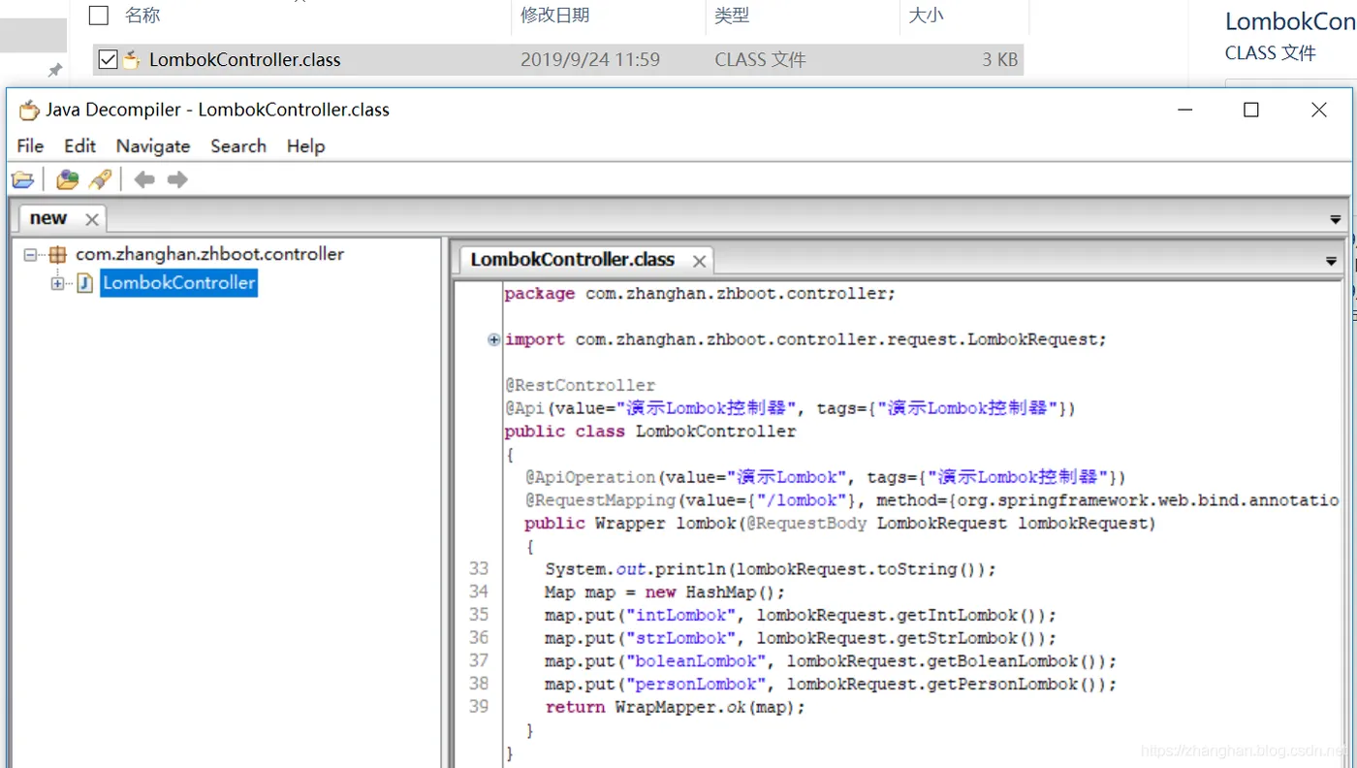Image resolution: width=1357 pixels, height=768 pixels.
Task: Close the LombokController.class editor tab
Action: click(699, 261)
